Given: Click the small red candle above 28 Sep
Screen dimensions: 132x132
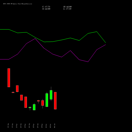Looking at the screenshot, I should [x=38, y=101].
